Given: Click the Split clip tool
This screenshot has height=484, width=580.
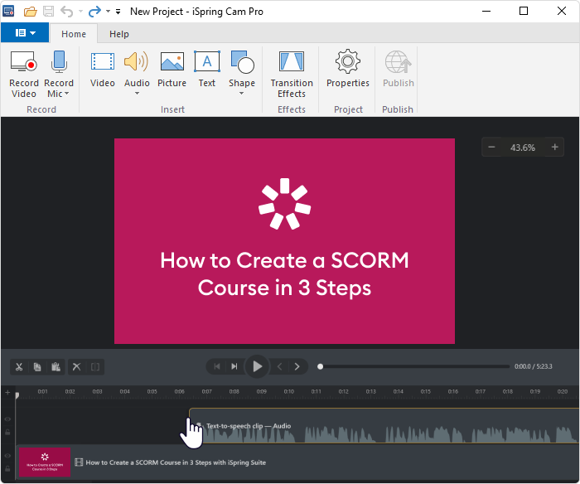Looking at the screenshot, I should pyautogui.click(x=95, y=366).
